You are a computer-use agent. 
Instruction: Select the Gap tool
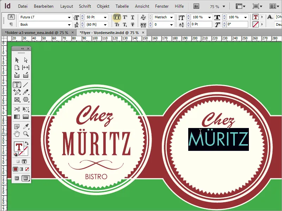point(26,68)
